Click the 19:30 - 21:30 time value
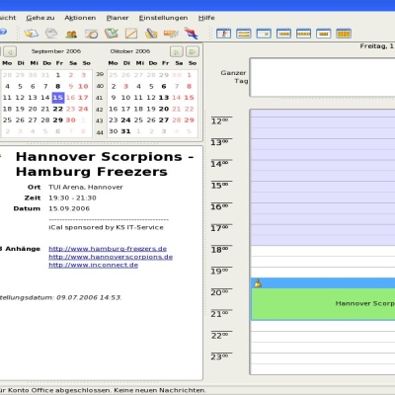 point(72,197)
